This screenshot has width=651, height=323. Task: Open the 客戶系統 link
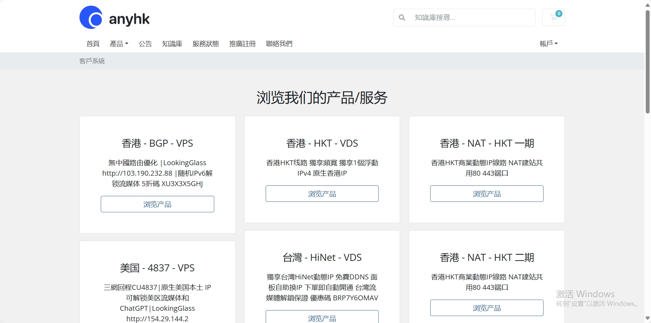coord(92,61)
